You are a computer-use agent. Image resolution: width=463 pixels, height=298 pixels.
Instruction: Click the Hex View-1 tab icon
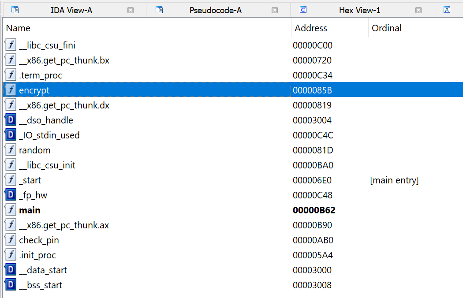(x=303, y=10)
